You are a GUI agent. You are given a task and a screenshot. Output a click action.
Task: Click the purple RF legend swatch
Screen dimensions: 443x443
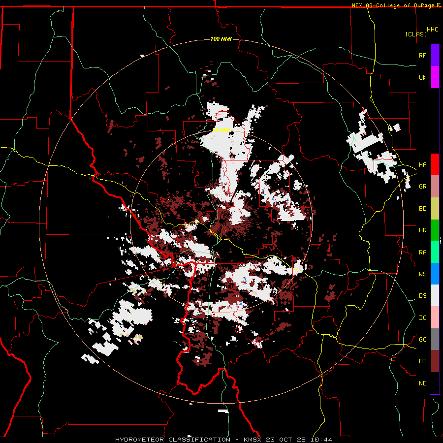[x=435, y=55]
